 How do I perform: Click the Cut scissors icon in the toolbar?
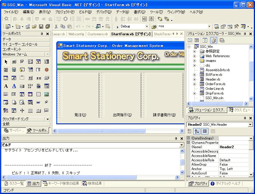[56, 27]
